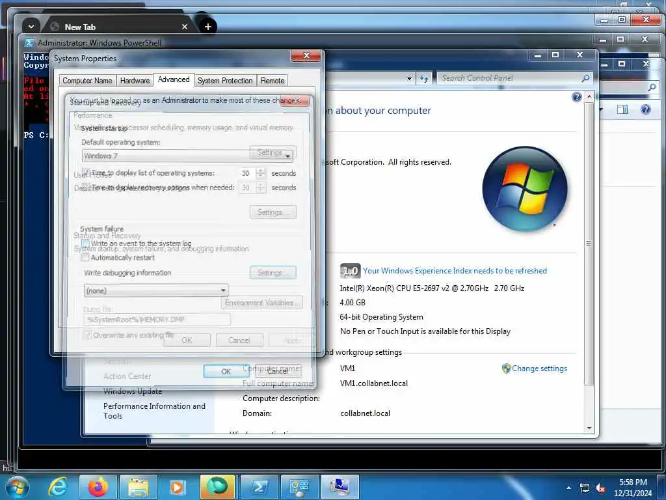The image size is (666, 500).
Task: Open the Remote tab
Action: click(273, 80)
